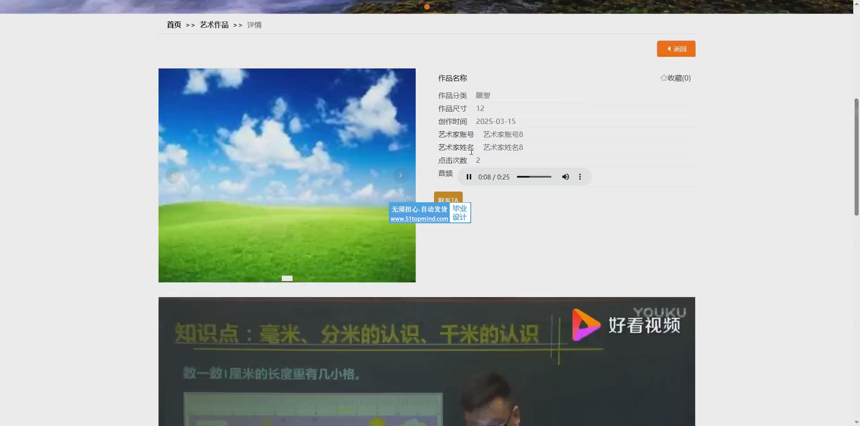Show previous image with the carousel left arrow
Viewport: 860px width, 426px height.
[173, 175]
